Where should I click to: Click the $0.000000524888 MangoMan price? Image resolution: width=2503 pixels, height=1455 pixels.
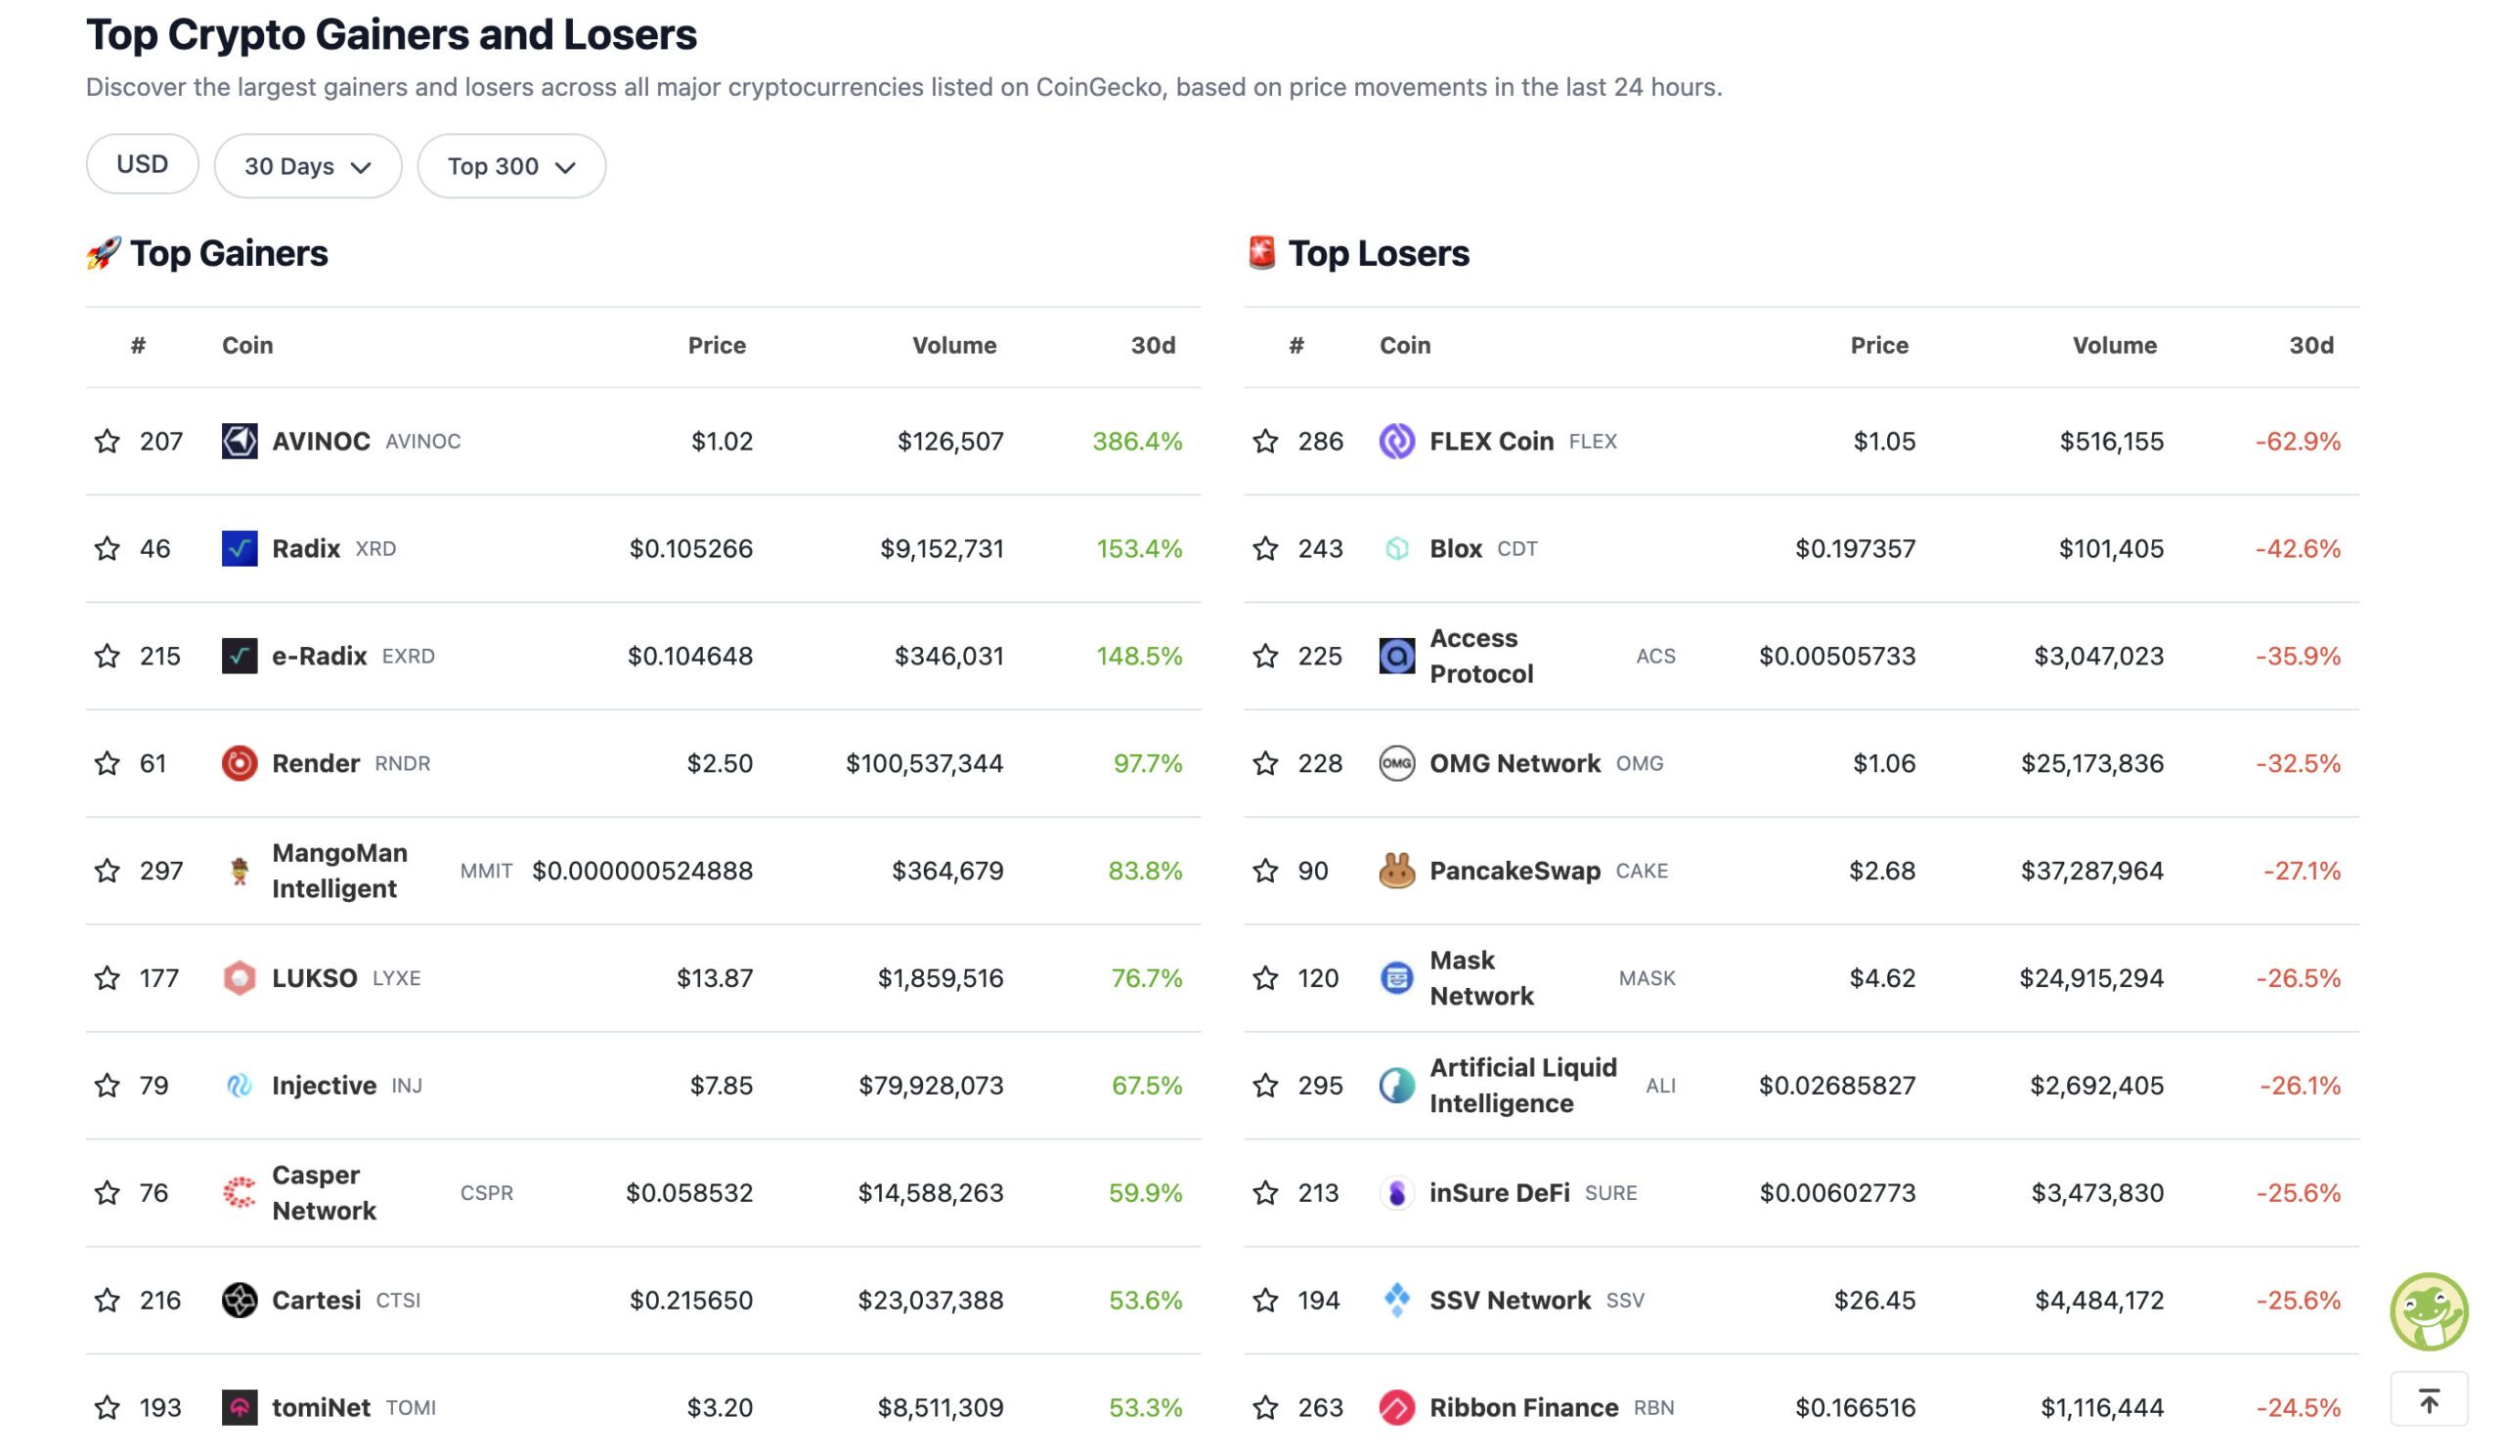coord(641,871)
